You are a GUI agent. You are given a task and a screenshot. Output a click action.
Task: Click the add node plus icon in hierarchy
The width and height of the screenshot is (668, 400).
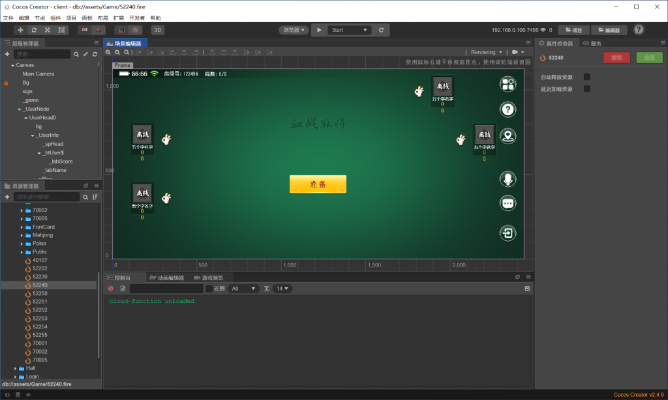point(7,54)
